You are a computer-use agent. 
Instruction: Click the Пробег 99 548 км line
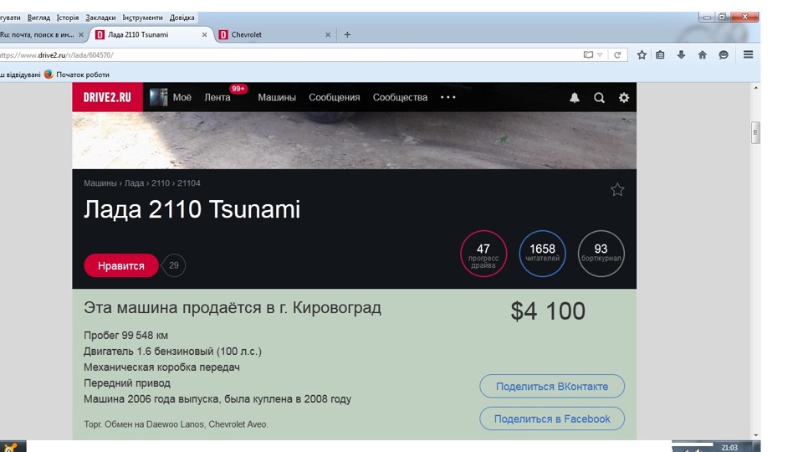coord(126,335)
